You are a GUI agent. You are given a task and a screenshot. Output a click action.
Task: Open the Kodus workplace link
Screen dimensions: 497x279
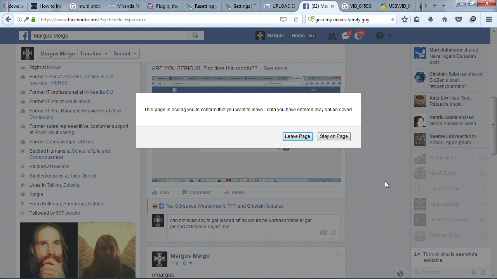[54, 67]
